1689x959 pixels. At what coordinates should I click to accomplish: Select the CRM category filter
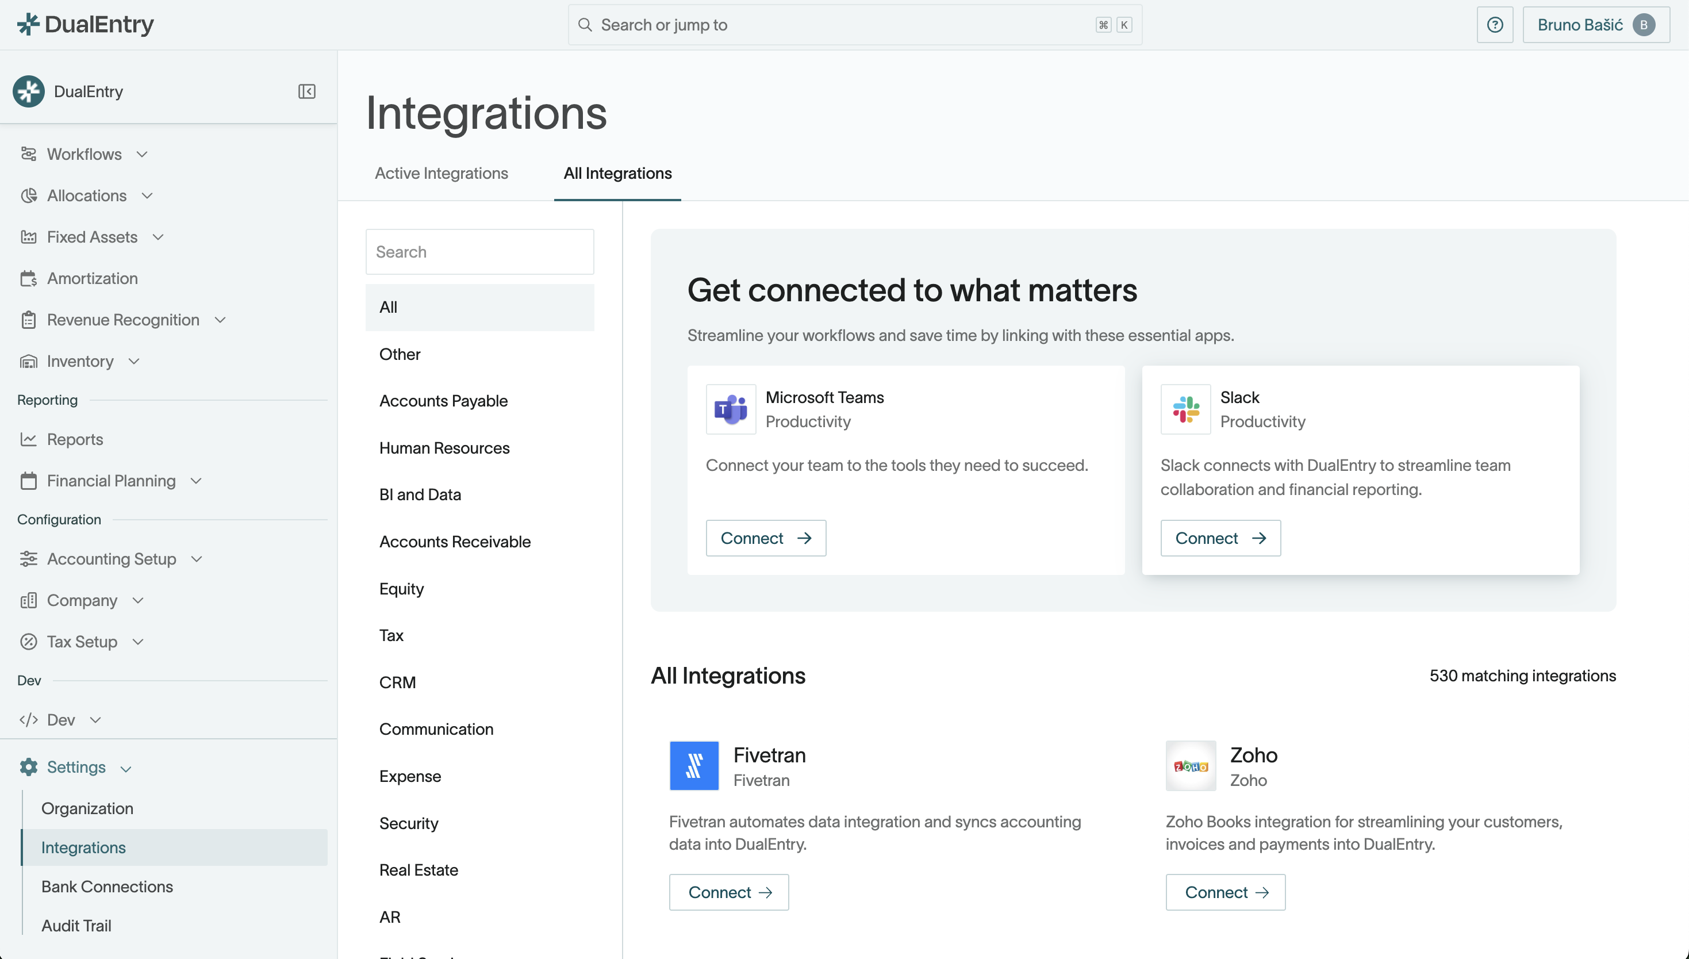click(x=397, y=682)
